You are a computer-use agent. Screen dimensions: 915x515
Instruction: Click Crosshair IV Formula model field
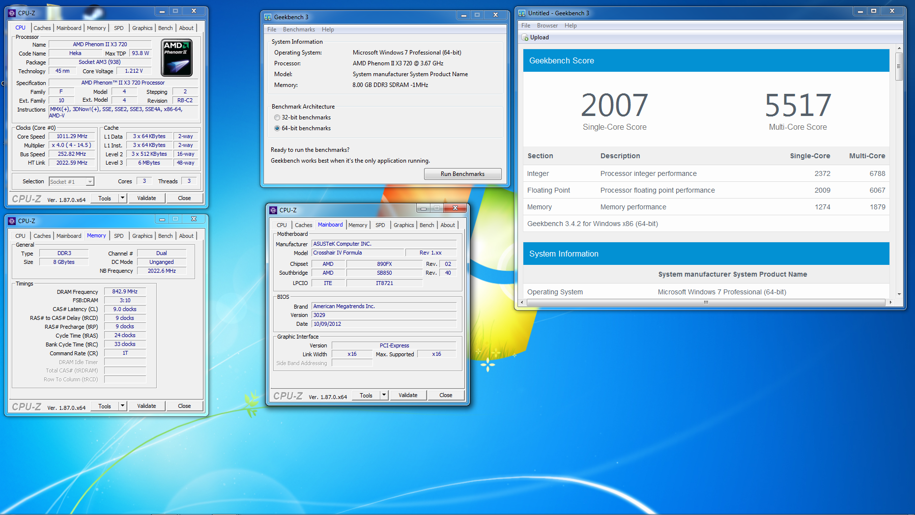[358, 253]
